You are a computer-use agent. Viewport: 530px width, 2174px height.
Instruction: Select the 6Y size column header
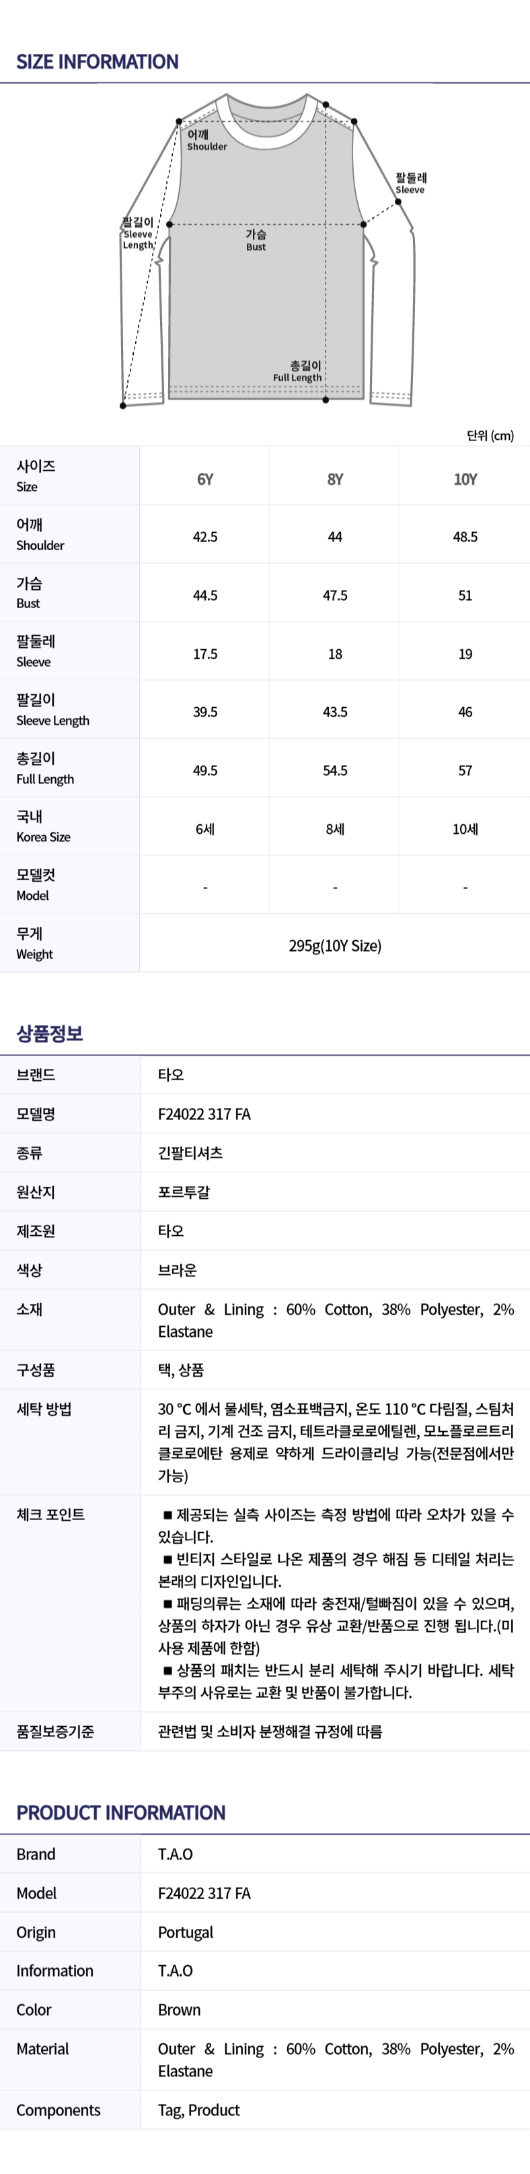click(x=204, y=480)
